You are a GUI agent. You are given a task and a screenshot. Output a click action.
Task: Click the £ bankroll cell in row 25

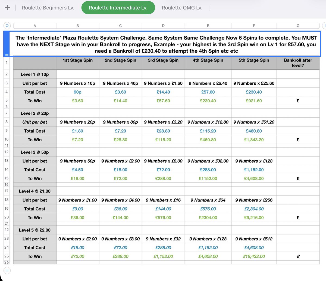click(298, 256)
